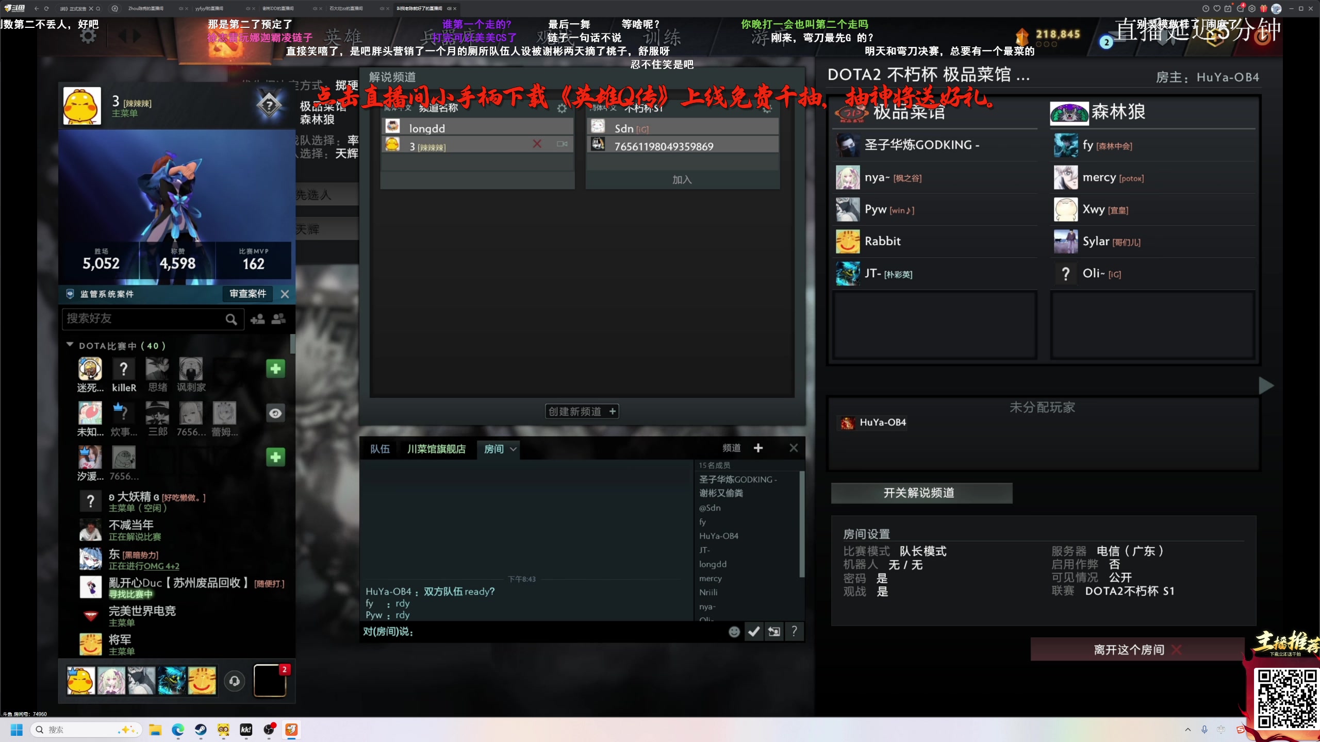Screen dimensions: 1320x742
Task: Open the 房间 chat tab dropdown arrow
Action: click(514, 449)
